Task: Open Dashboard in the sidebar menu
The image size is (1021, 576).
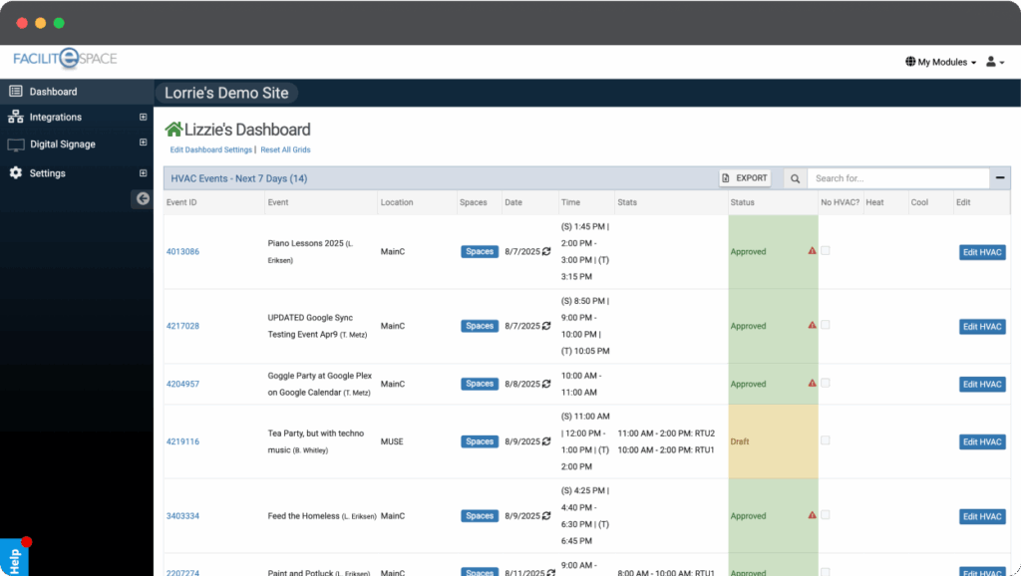Action: (x=53, y=92)
